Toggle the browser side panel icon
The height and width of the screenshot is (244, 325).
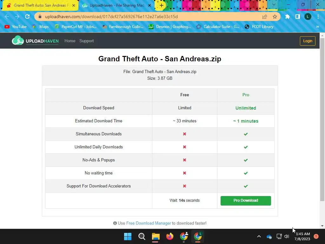point(298,17)
